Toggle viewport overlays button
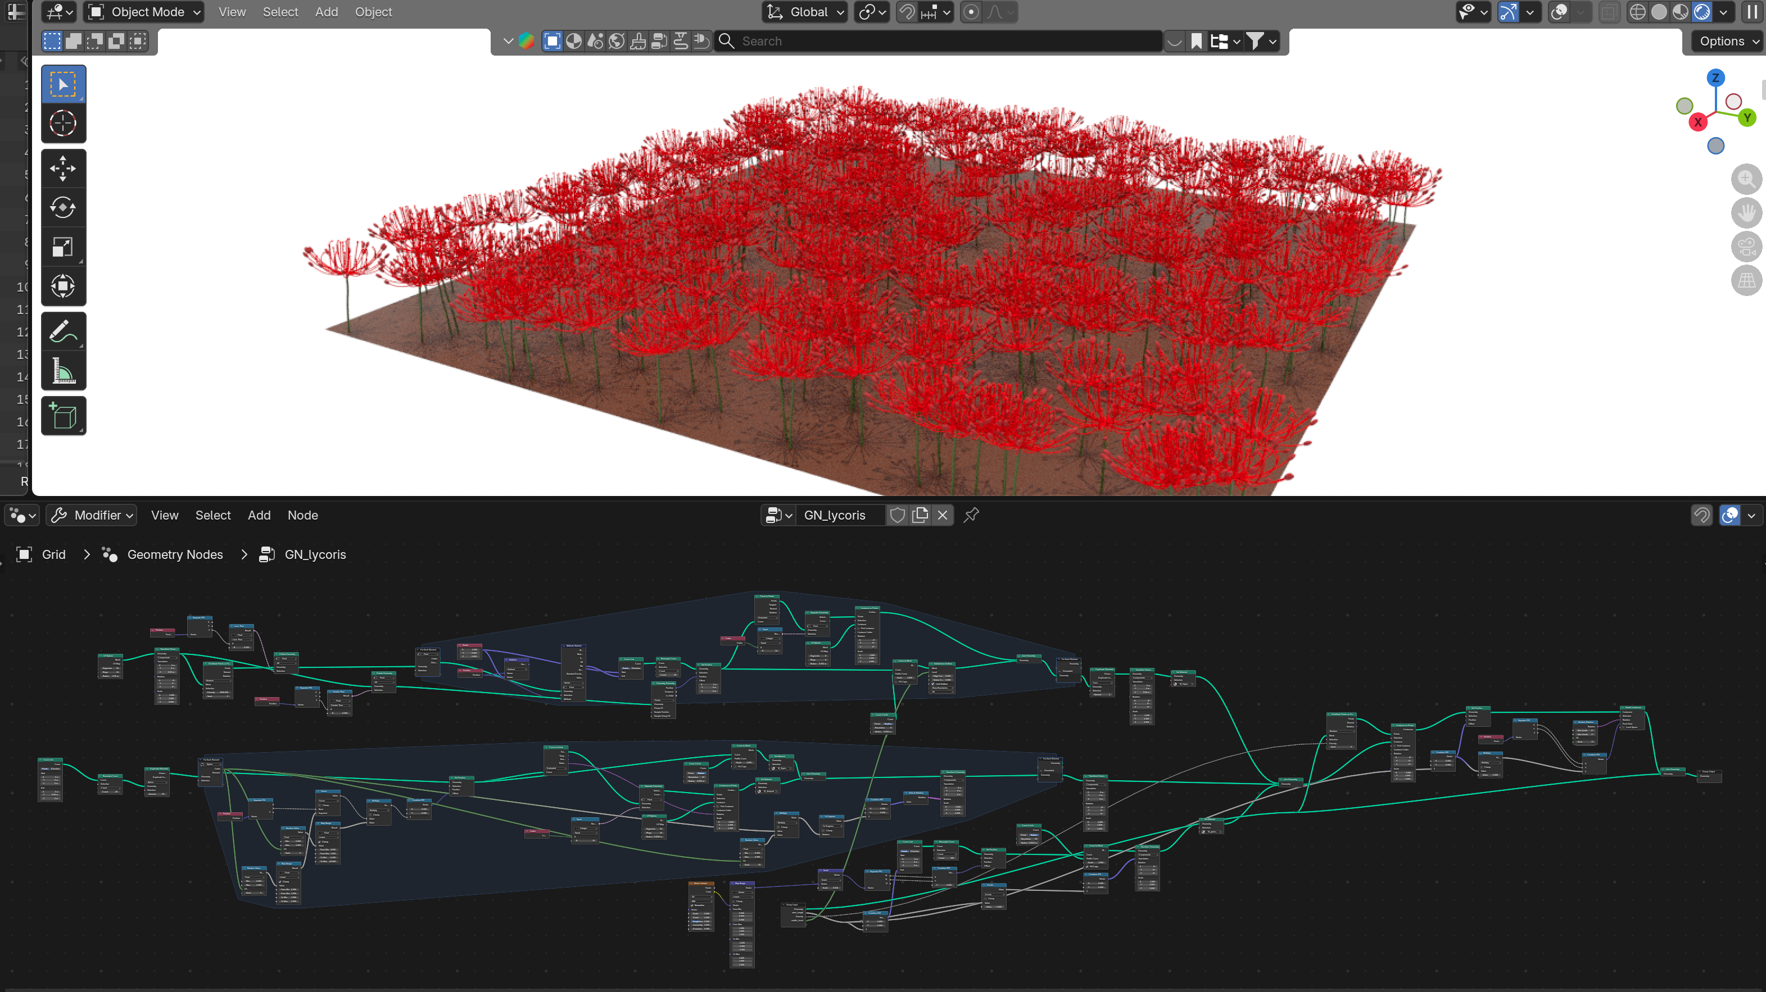This screenshot has width=1766, height=992. coord(1559,12)
